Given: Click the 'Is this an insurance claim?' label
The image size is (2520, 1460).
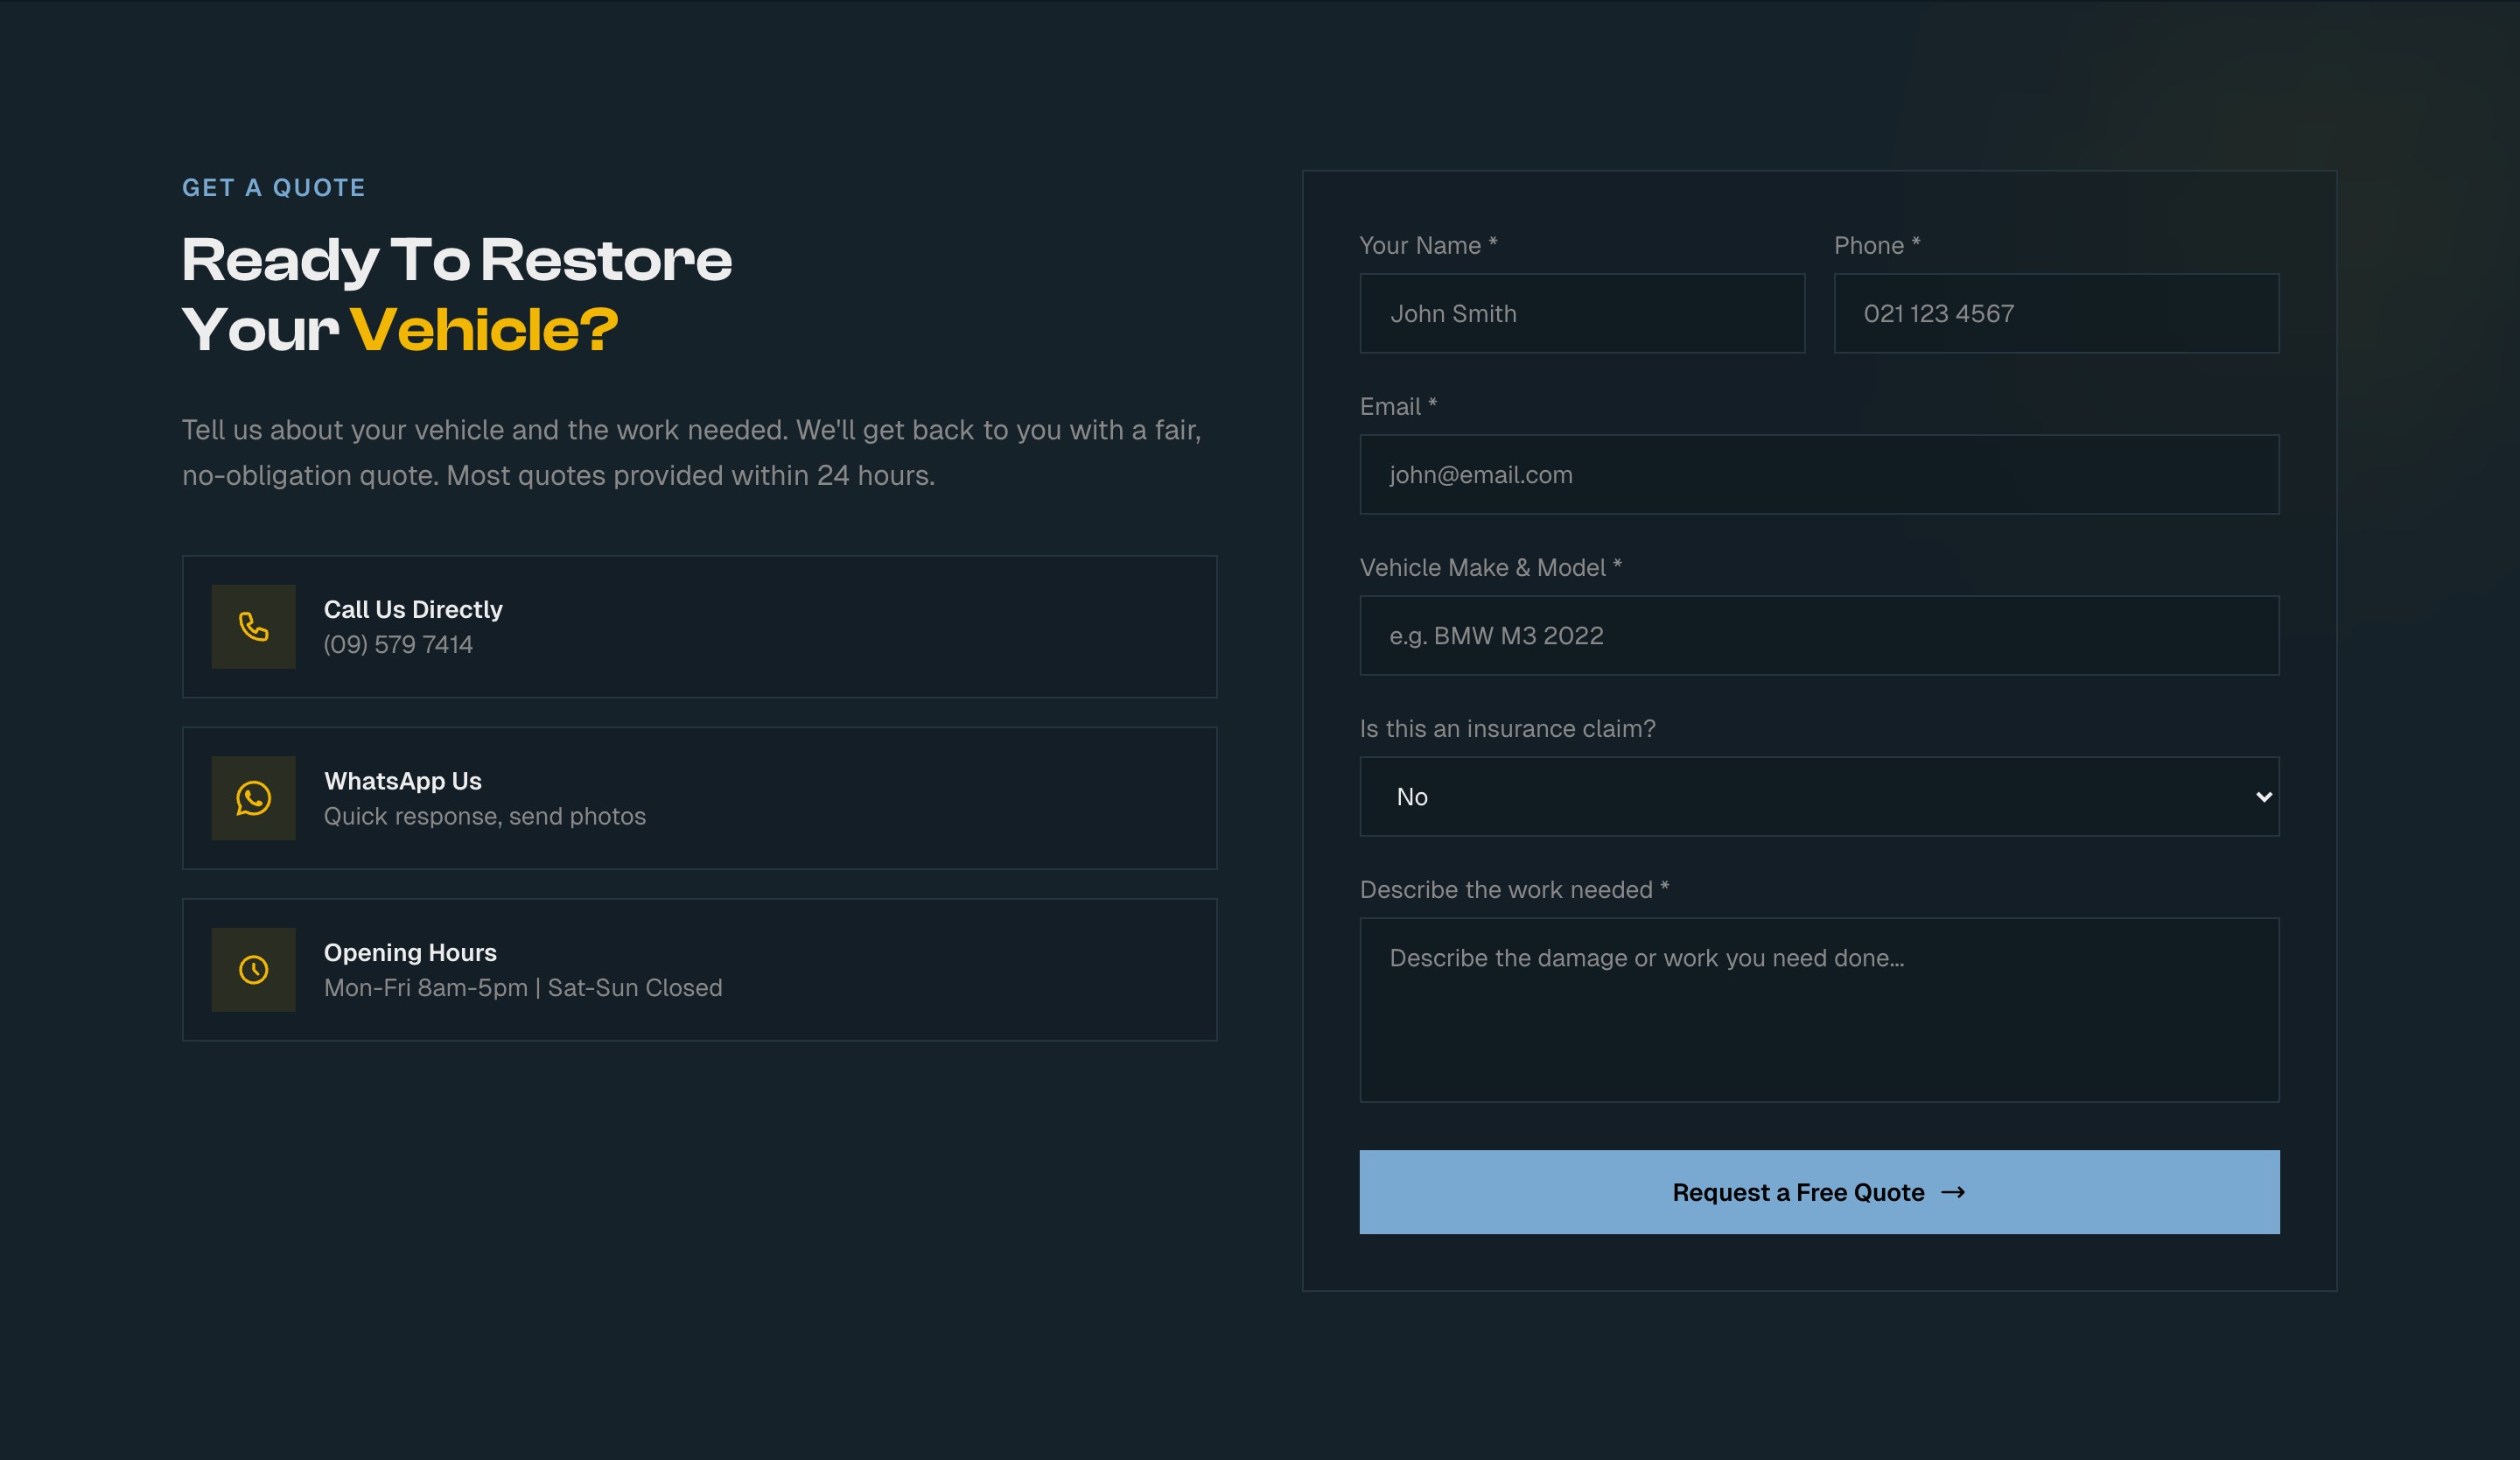Looking at the screenshot, I should point(1507,729).
